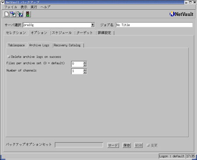Increase Files per archive set value
Image resolution: width=197 pixels, height=160 pixels.
(x=85, y=63)
